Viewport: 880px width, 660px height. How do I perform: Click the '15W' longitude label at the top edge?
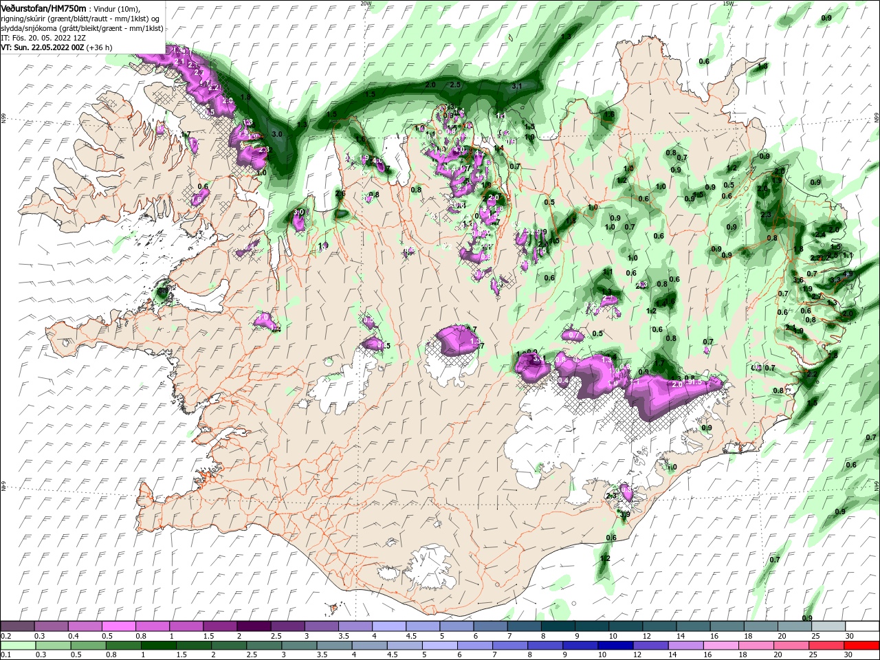pos(728,3)
